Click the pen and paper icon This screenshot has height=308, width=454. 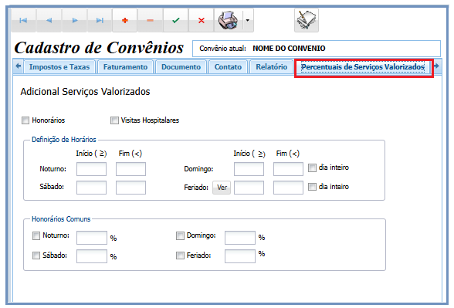[307, 20]
